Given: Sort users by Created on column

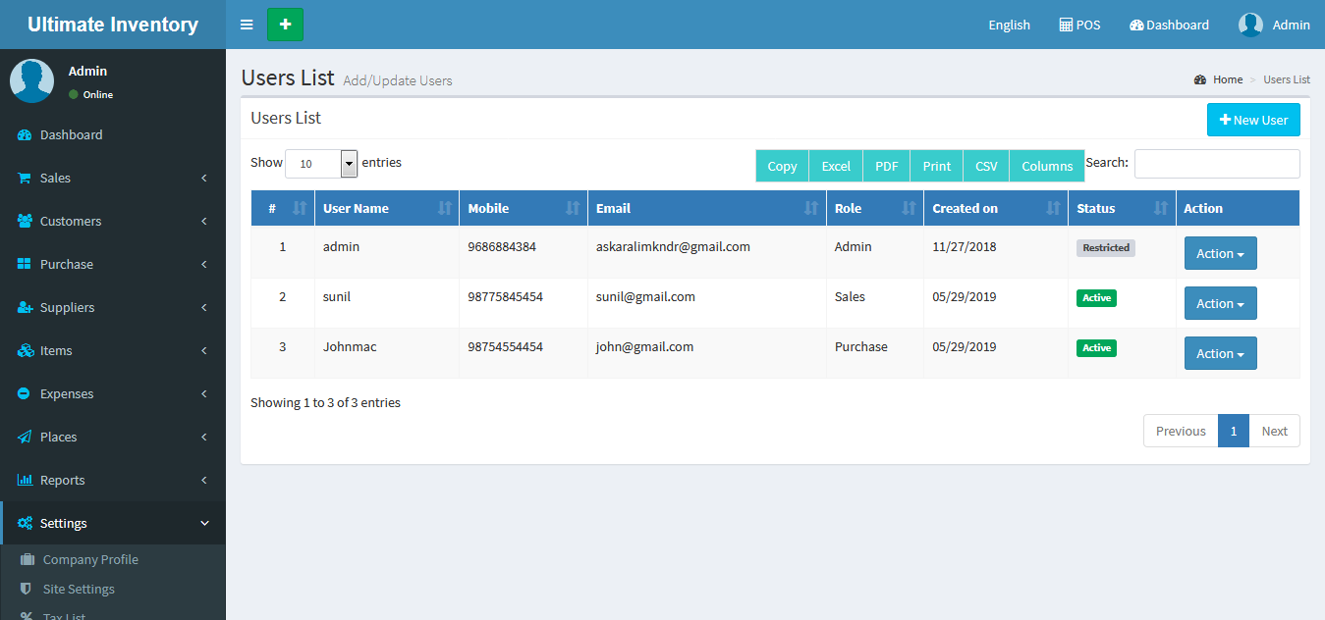Looking at the screenshot, I should pos(995,208).
